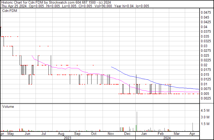The height and width of the screenshot is (140, 214).
Task: Click the 2023 year label
Action: click(x=68, y=138)
